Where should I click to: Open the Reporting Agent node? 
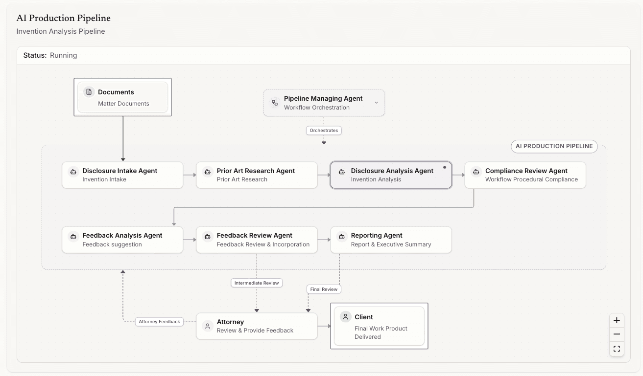tap(391, 240)
